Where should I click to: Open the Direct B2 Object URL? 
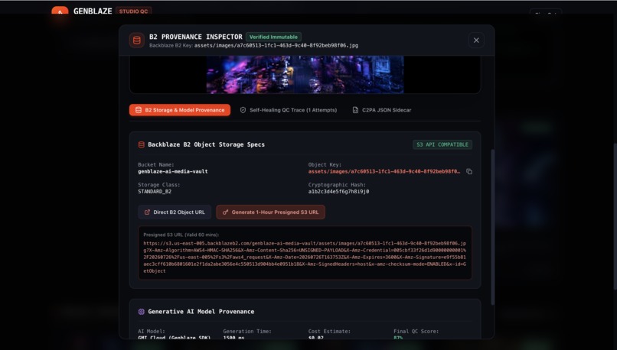(x=175, y=212)
